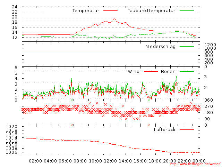The image size is (222, 167).
Task: Click pressure axis value 1006
Action: pos(11,152)
